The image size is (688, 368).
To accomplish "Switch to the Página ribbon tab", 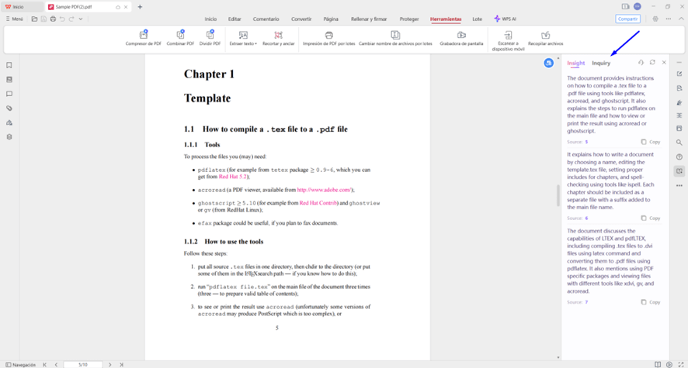I will click(x=331, y=19).
